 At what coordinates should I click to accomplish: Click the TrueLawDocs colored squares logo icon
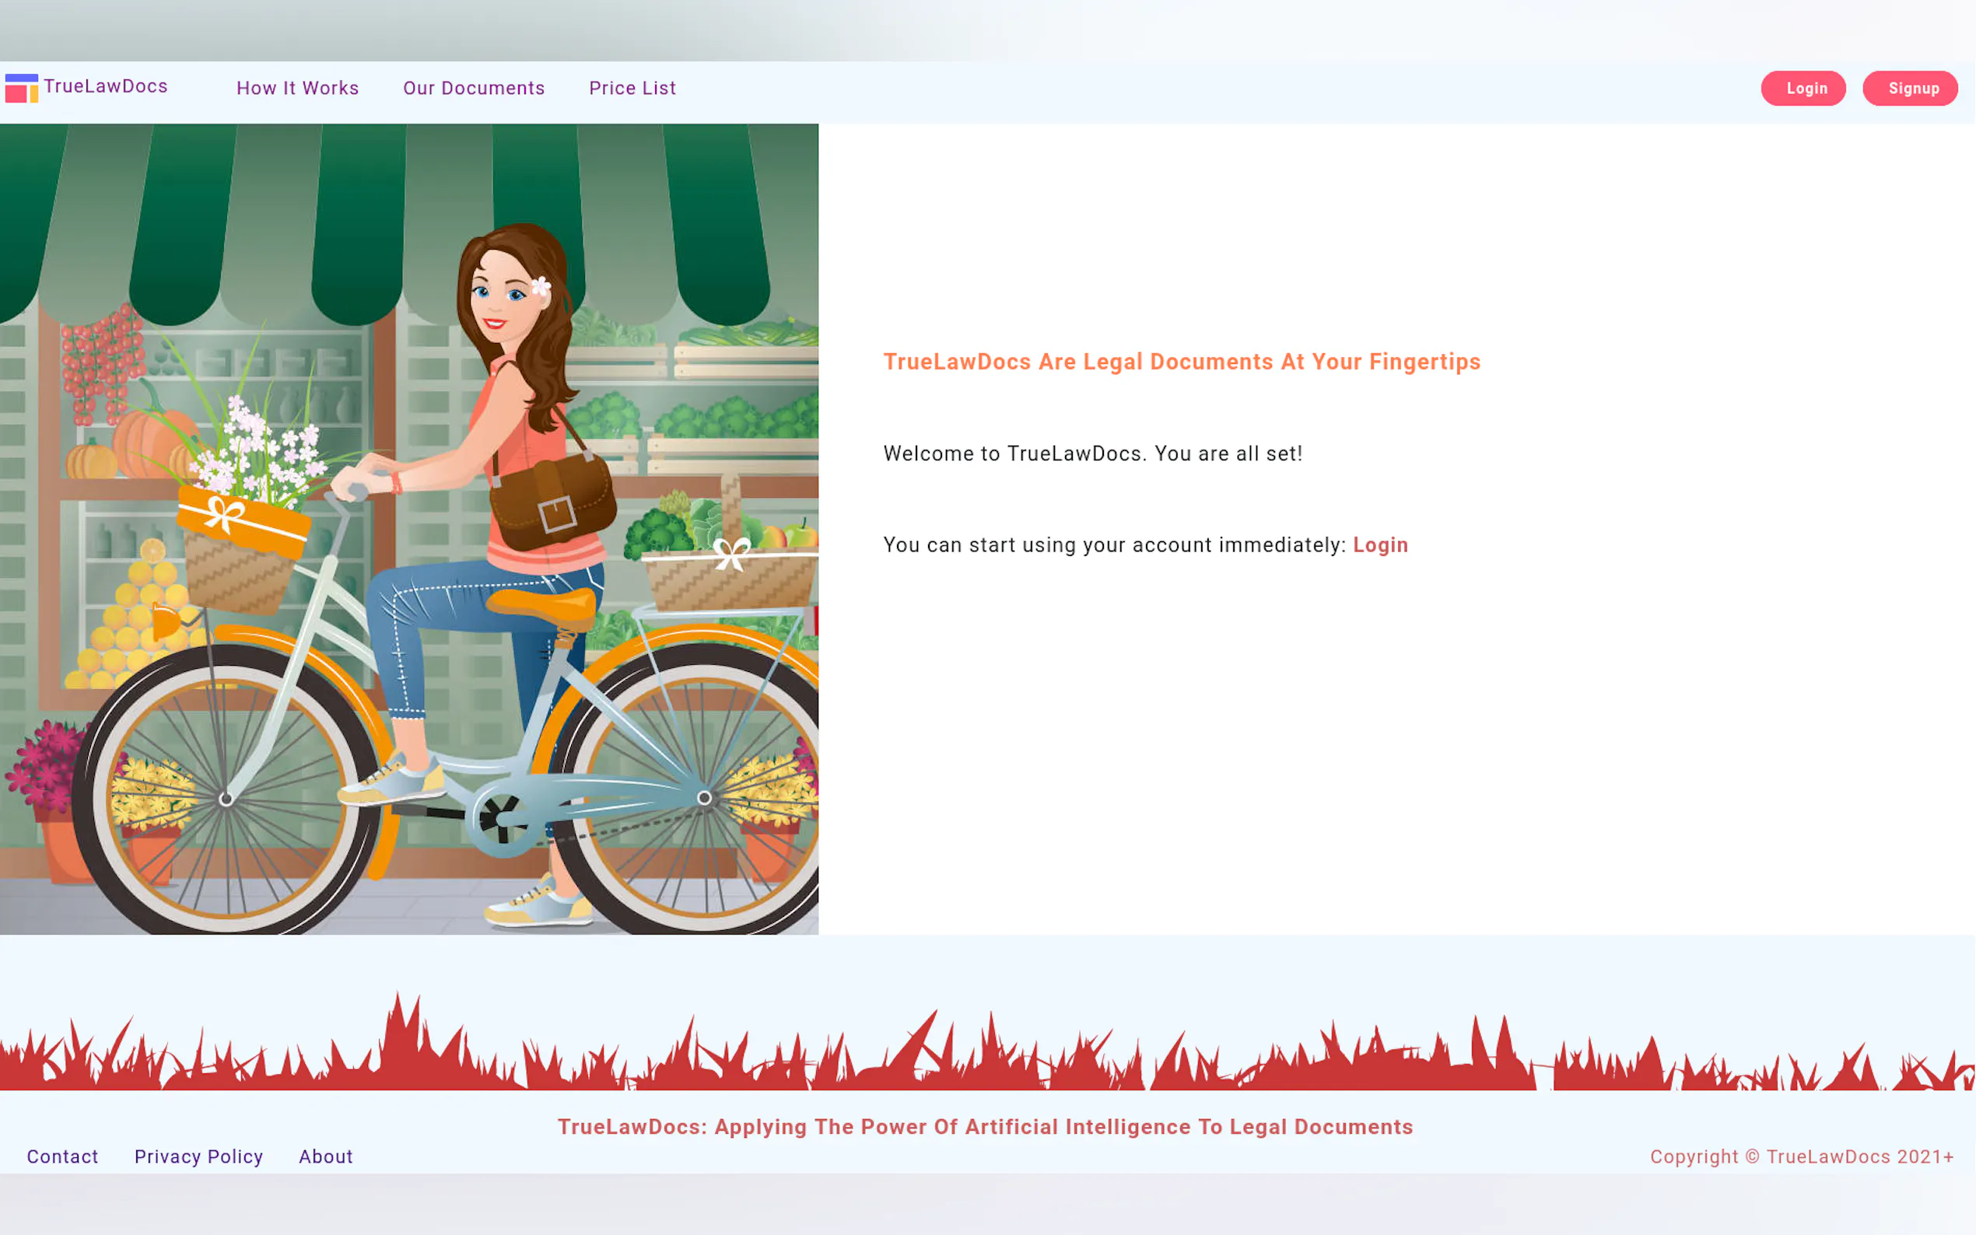(21, 88)
